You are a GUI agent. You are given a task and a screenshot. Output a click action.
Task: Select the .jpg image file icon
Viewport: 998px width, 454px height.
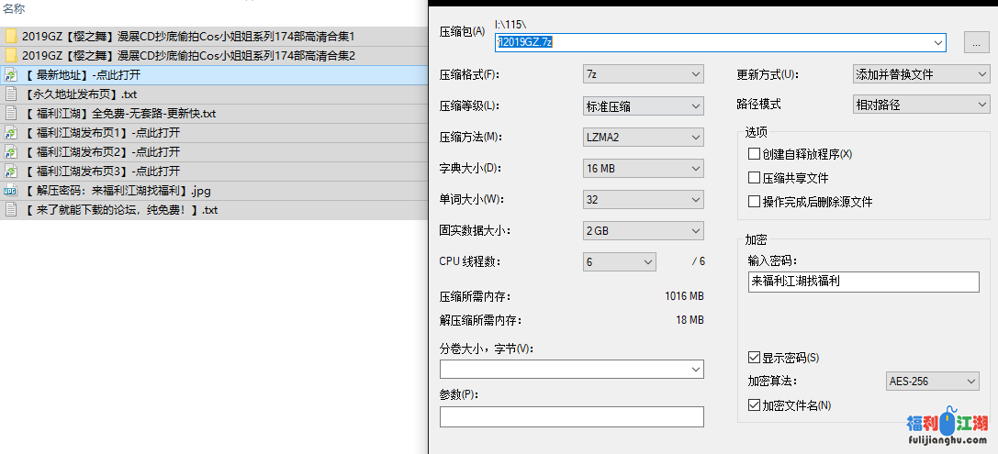point(11,191)
